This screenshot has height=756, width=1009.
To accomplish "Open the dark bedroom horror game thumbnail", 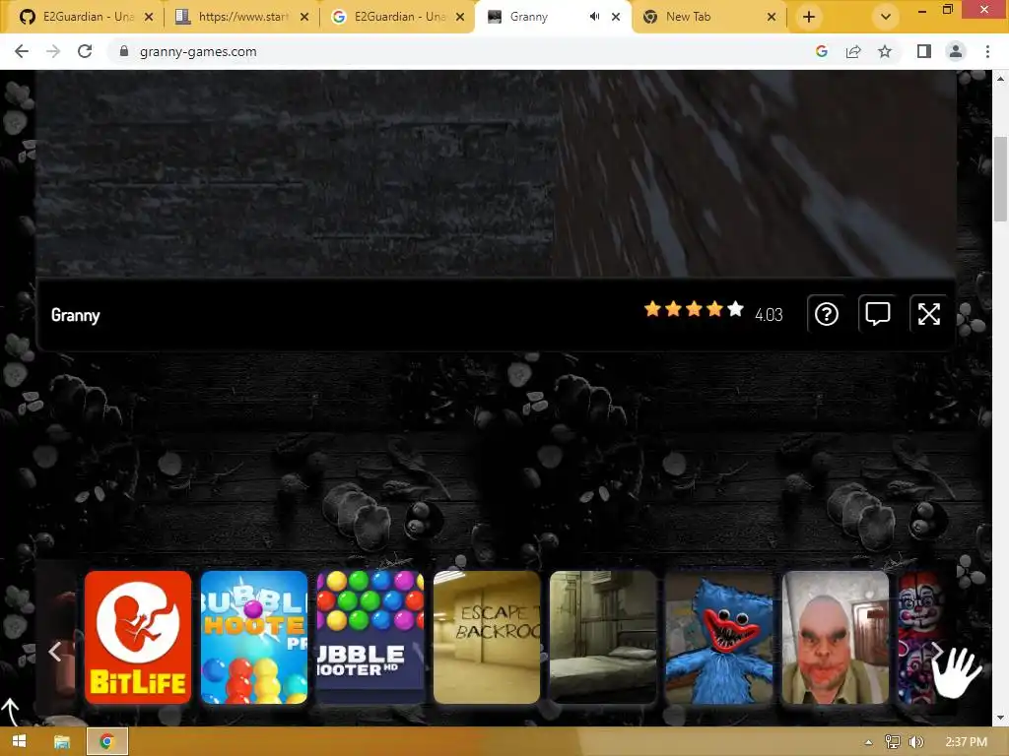I will click(603, 637).
